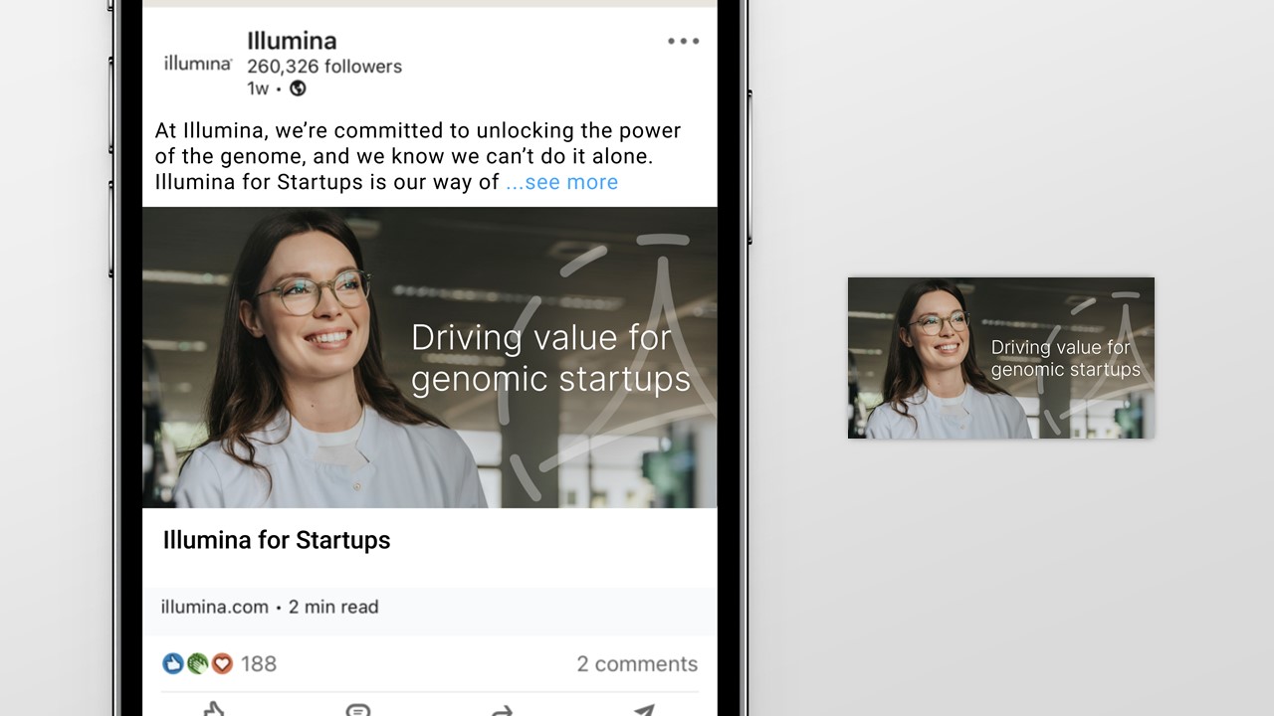Screen dimensions: 1274x716
Task: Tap the Comment speech bubble action icon
Action: pos(358,710)
